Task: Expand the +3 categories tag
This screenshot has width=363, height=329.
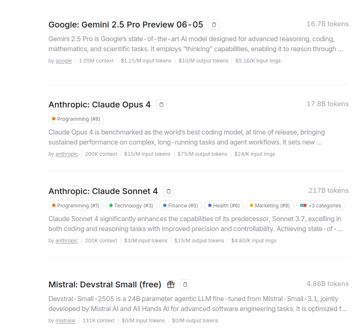Action: pos(320,206)
